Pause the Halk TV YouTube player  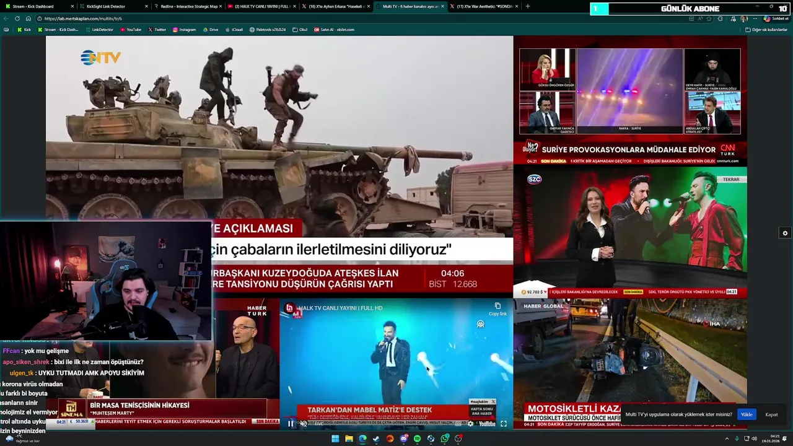(291, 424)
